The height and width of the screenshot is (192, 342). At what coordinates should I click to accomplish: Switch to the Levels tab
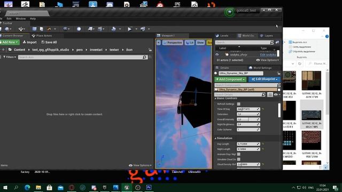(x=222, y=36)
